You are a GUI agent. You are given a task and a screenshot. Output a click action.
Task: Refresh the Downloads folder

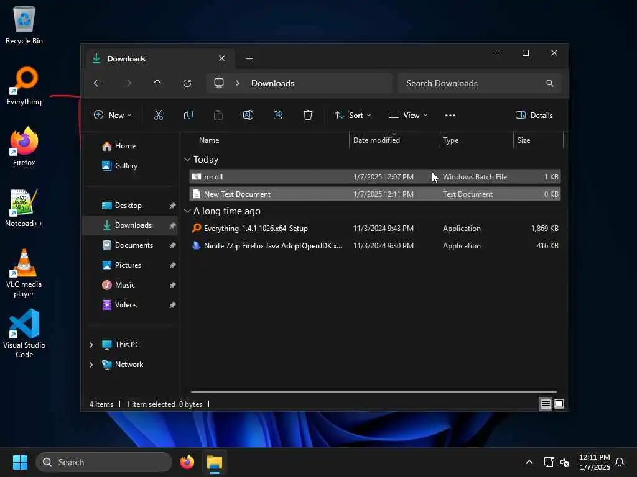[187, 83]
